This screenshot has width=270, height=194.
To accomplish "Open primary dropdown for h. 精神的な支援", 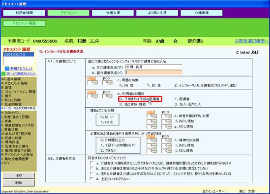I will (151, 140).
